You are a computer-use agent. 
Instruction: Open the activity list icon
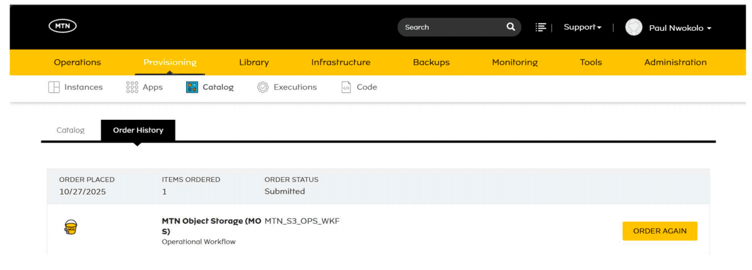coord(541,27)
